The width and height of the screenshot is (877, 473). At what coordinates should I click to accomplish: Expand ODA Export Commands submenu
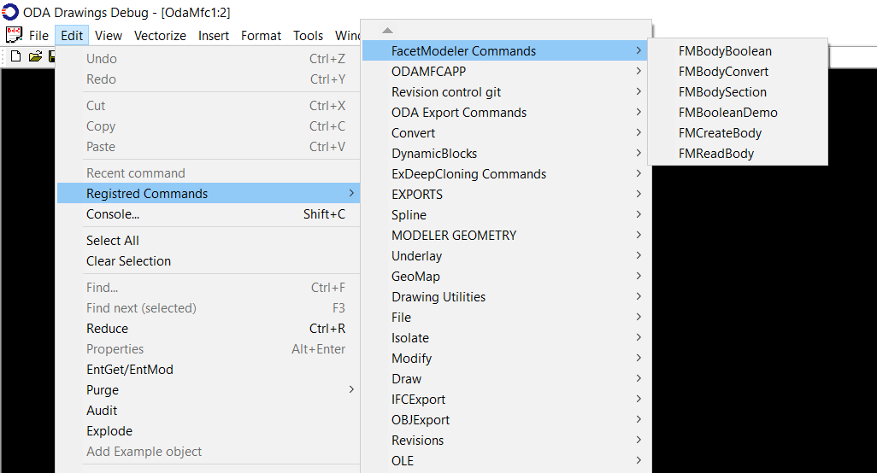(x=504, y=112)
